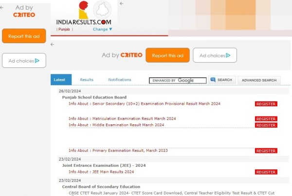Click Central Board of Secondary Education heading
The height and width of the screenshot is (196, 292).
click(x=101, y=186)
